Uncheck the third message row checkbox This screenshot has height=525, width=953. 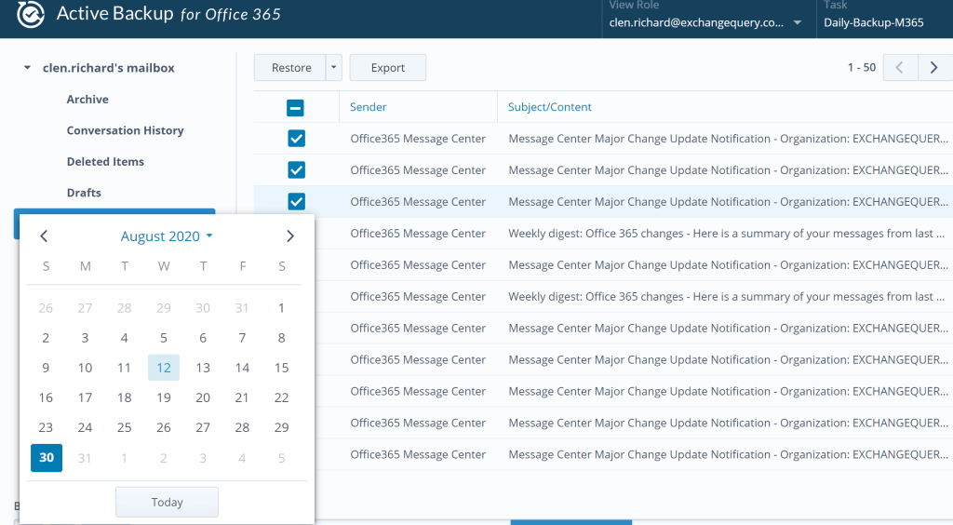pos(296,202)
